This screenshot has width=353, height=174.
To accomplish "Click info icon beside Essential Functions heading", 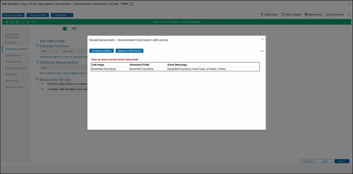I will point(37,46).
